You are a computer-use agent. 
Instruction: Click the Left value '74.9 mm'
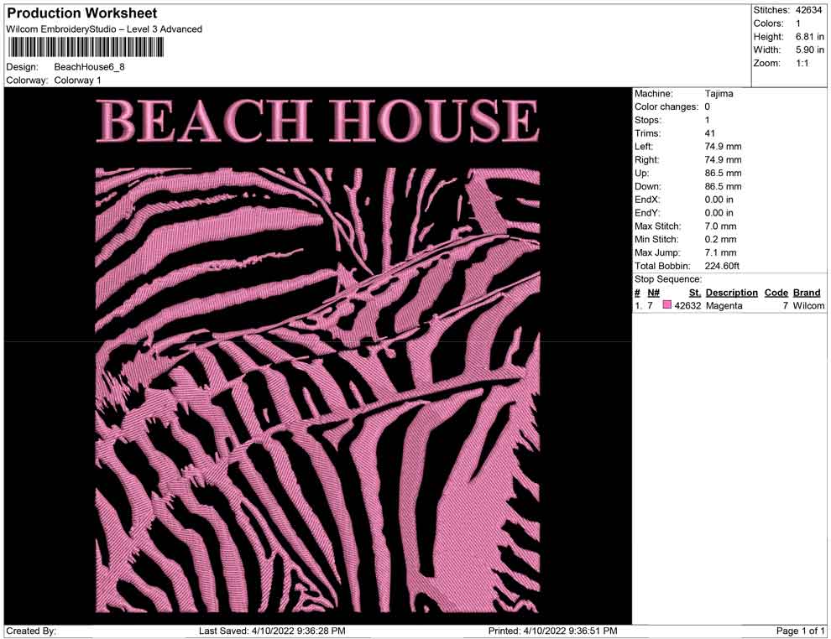tap(723, 147)
